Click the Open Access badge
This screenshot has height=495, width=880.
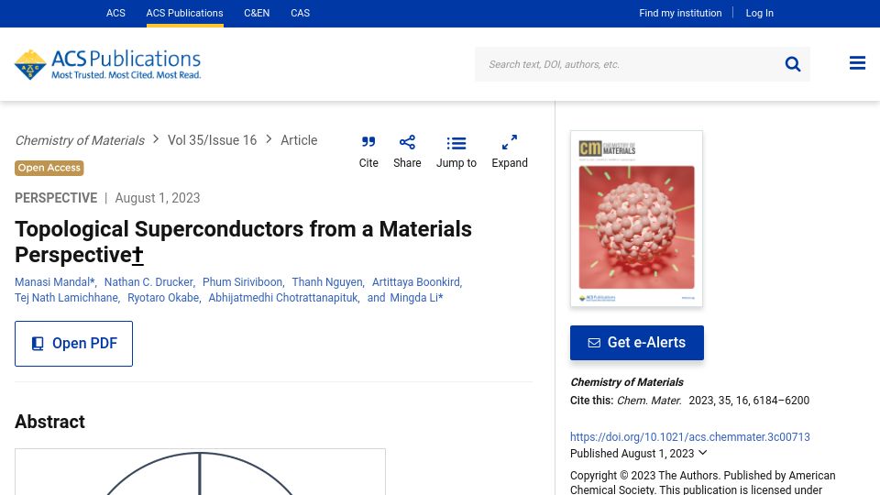49,168
